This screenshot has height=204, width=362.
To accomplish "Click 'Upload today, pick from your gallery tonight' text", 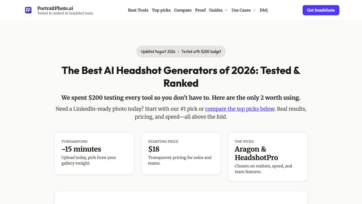I will pos(89,160).
